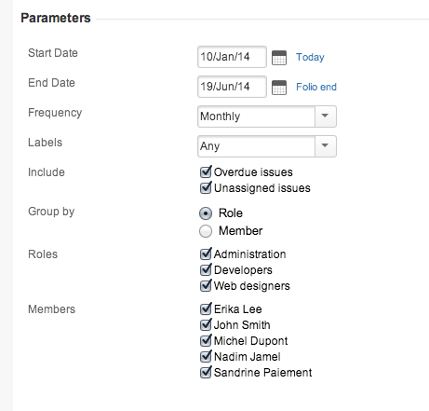The width and height of the screenshot is (429, 411).
Task: Click the Start Date input field
Action: click(x=232, y=57)
